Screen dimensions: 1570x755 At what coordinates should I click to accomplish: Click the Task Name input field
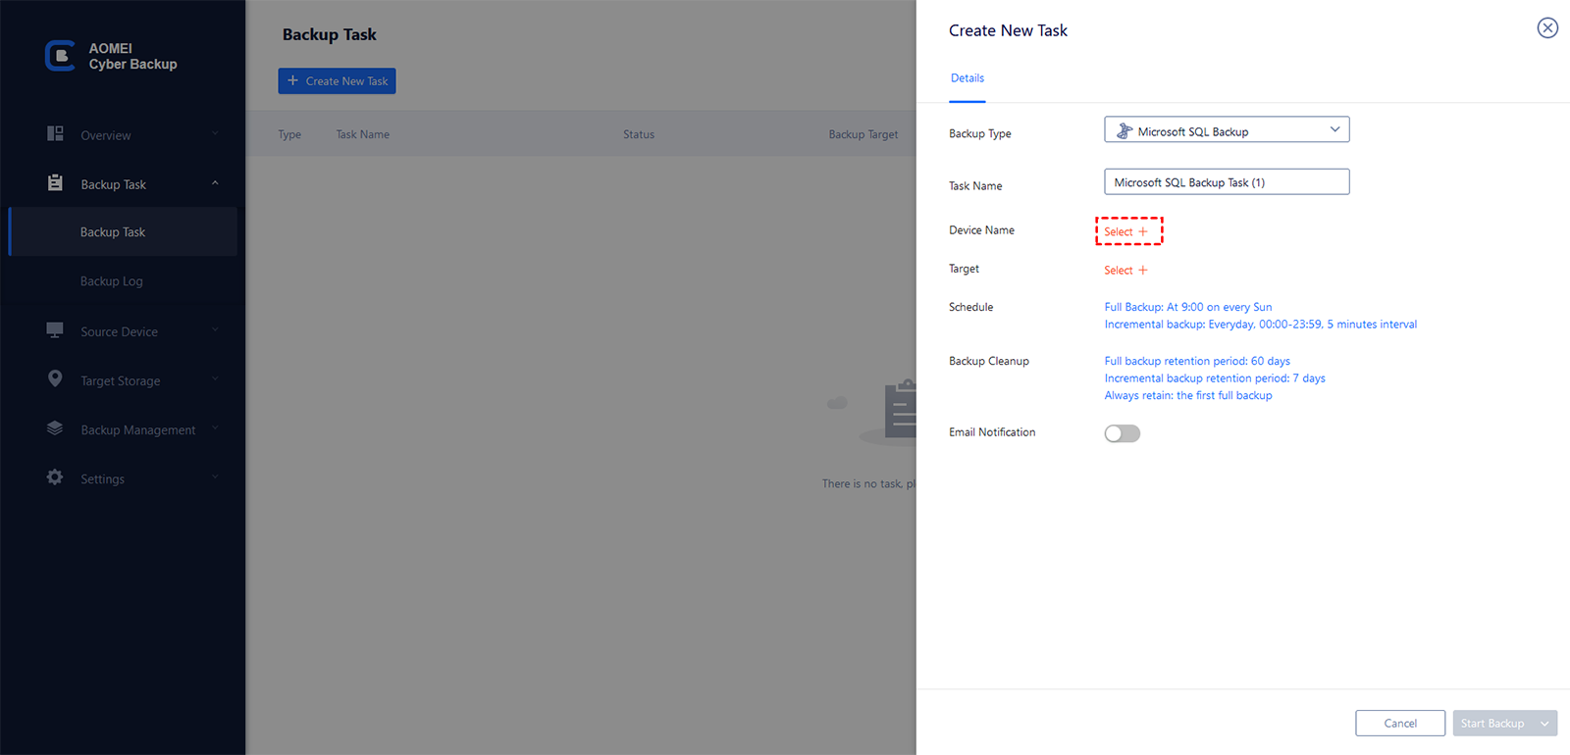pos(1227,182)
